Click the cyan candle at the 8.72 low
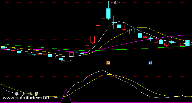 pyautogui.click(x=61, y=59)
